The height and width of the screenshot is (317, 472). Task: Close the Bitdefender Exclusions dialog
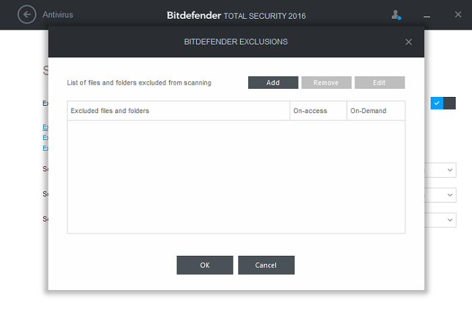(408, 42)
